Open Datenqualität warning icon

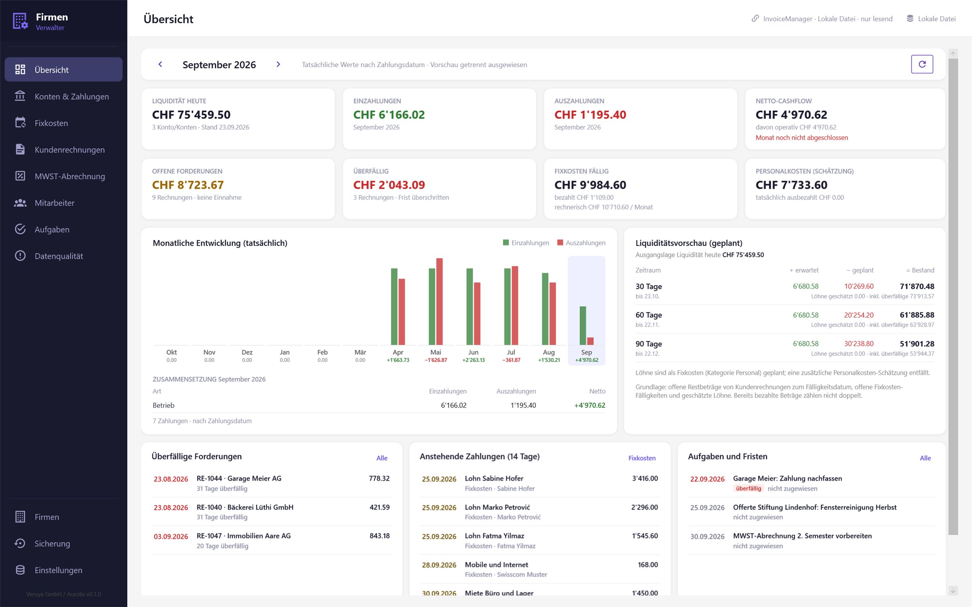pyautogui.click(x=20, y=256)
